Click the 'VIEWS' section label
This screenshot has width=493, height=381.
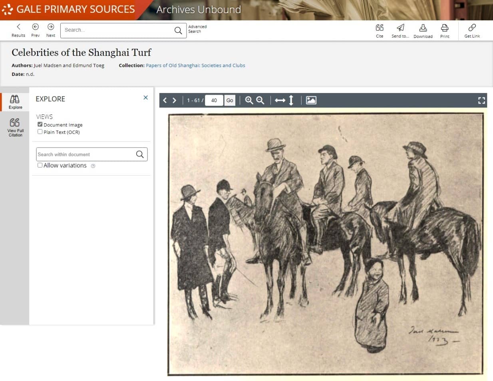[x=44, y=116]
